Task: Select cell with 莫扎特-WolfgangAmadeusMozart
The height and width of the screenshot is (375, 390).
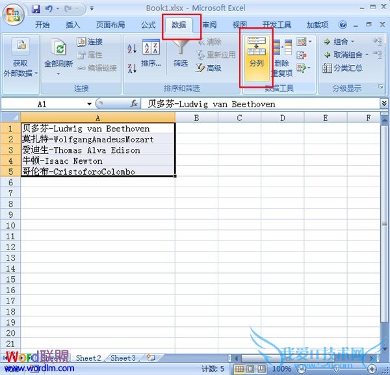Action: 97,140
